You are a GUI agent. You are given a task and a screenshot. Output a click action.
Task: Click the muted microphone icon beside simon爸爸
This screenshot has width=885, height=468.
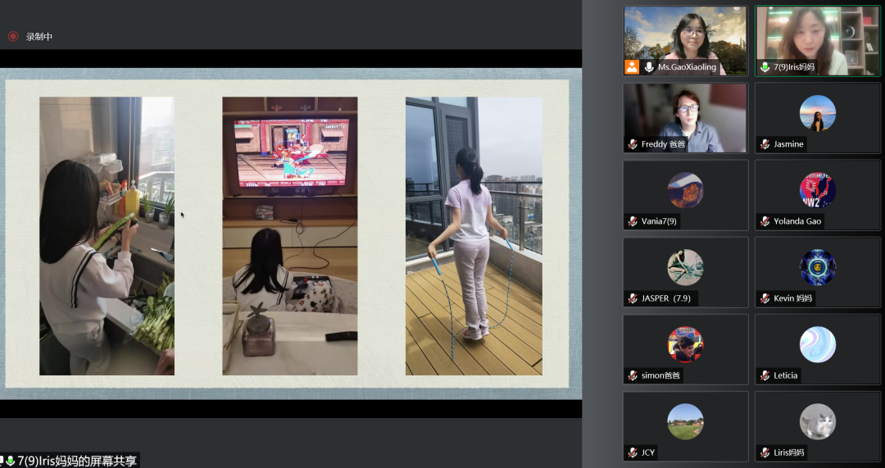[633, 375]
